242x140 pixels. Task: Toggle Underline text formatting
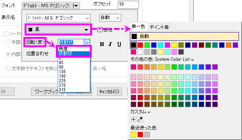(x=119, y=44)
